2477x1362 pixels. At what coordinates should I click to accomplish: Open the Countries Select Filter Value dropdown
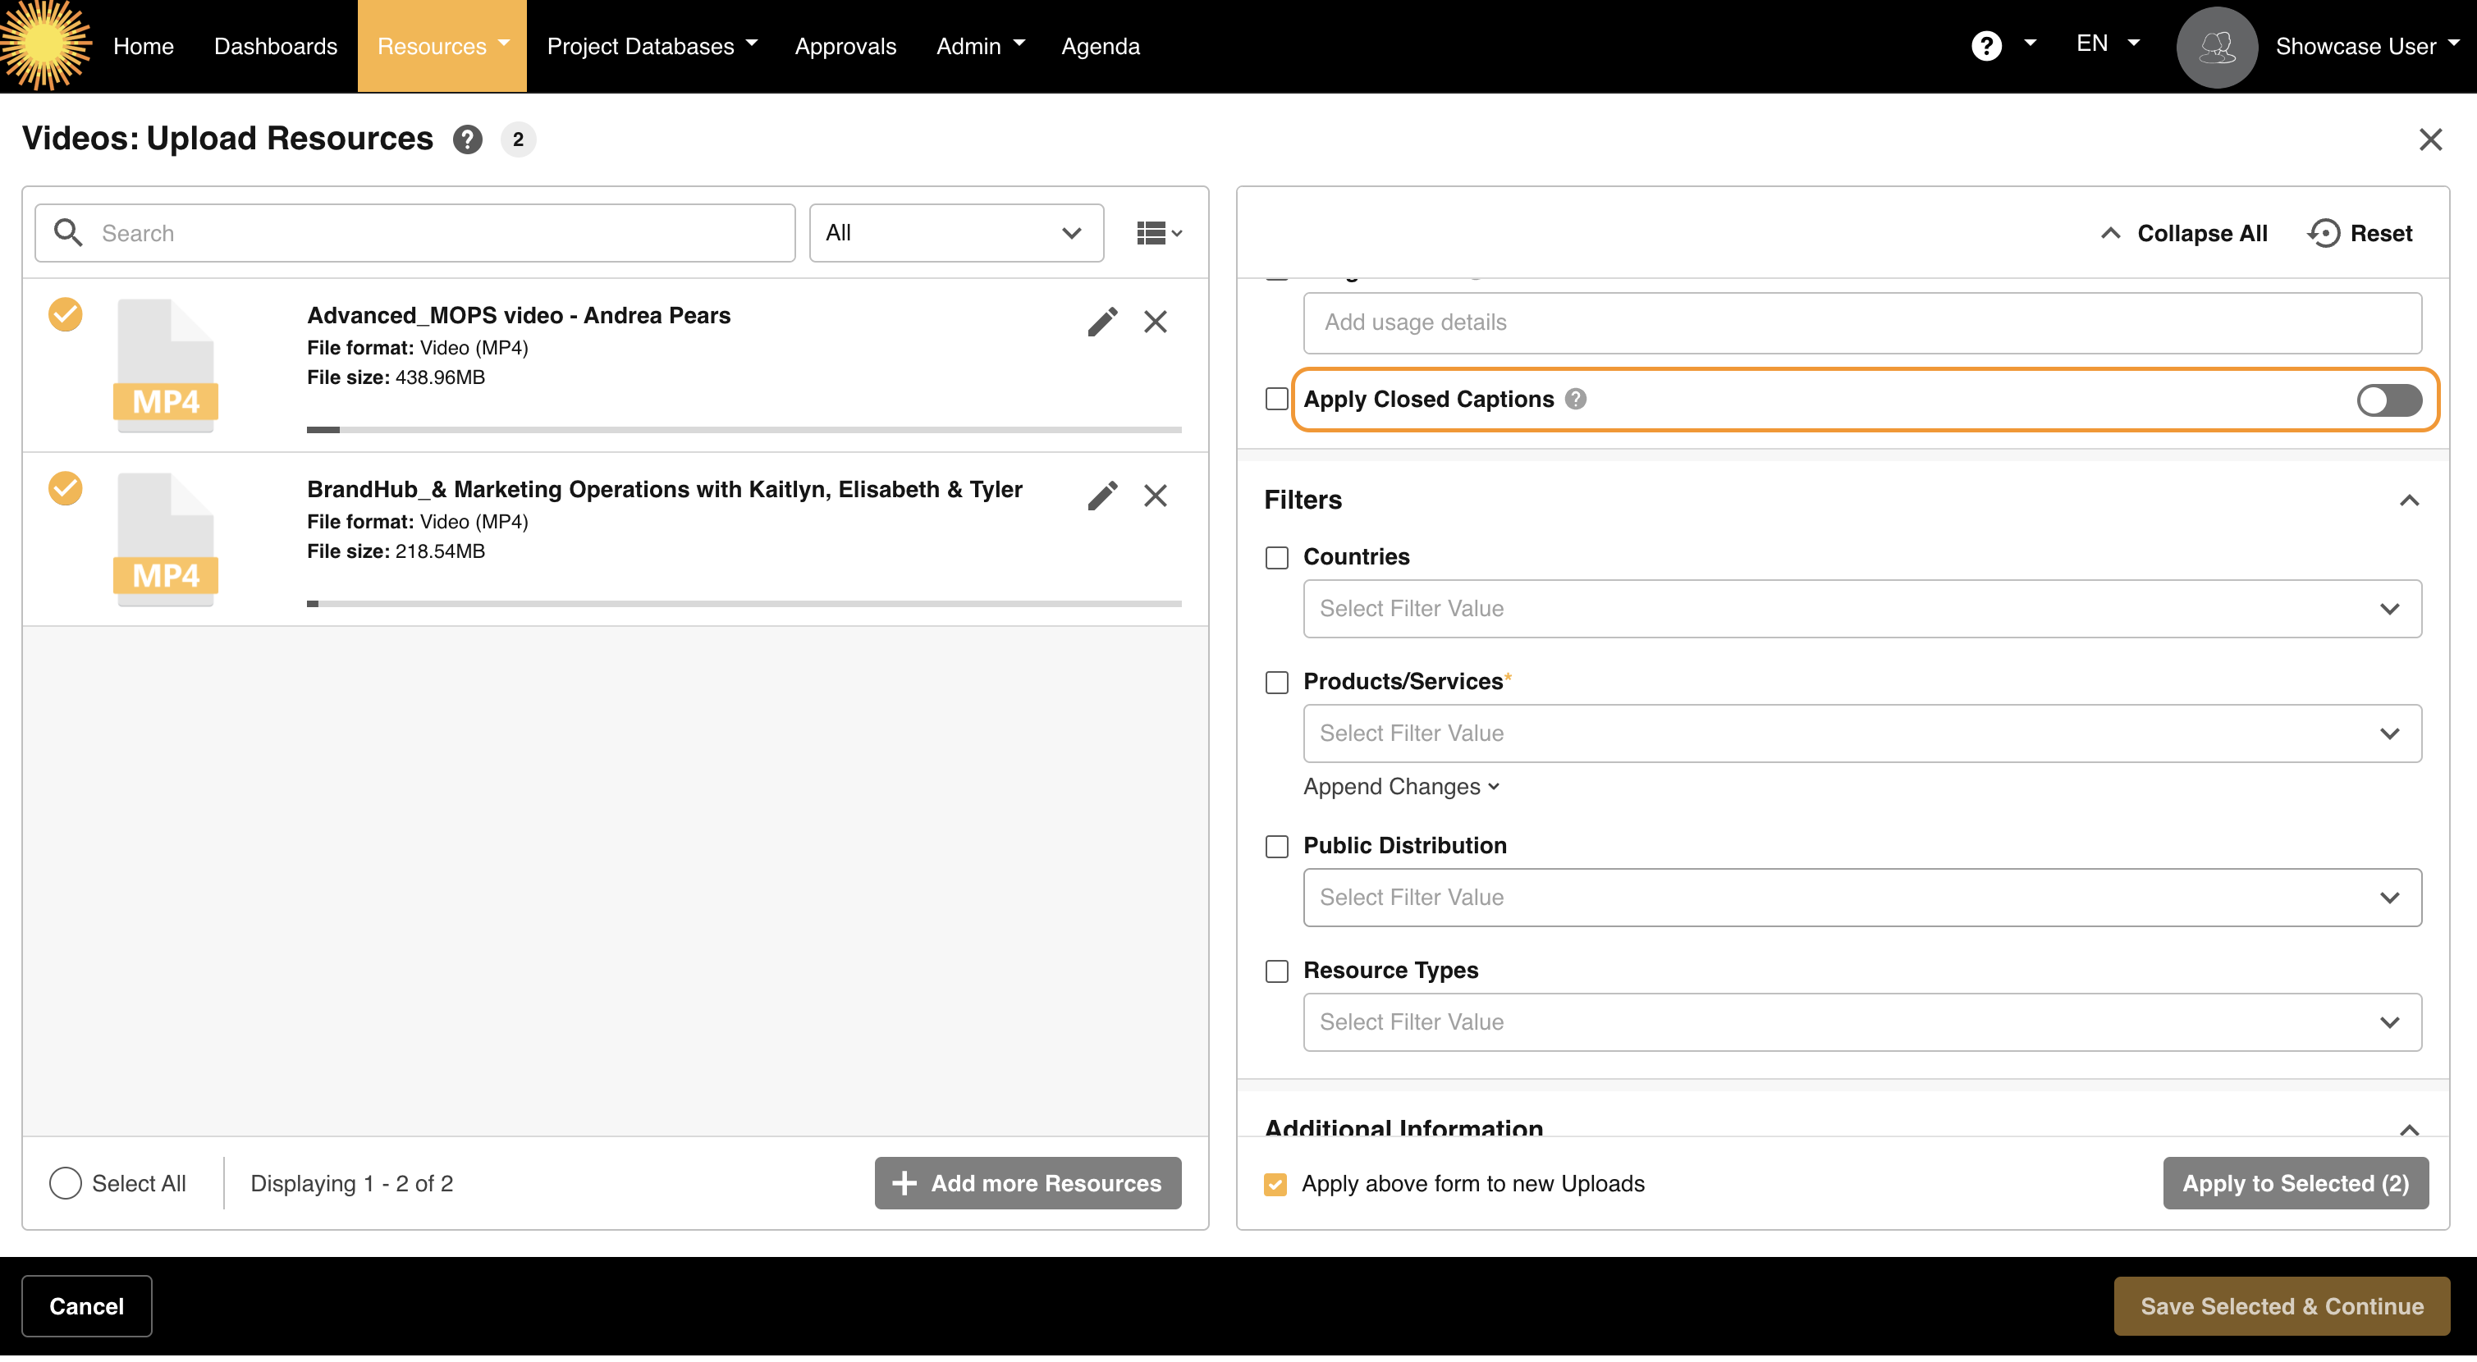click(1861, 609)
